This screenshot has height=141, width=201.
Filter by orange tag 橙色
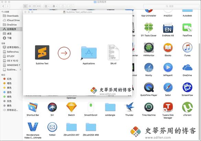click(8, 83)
